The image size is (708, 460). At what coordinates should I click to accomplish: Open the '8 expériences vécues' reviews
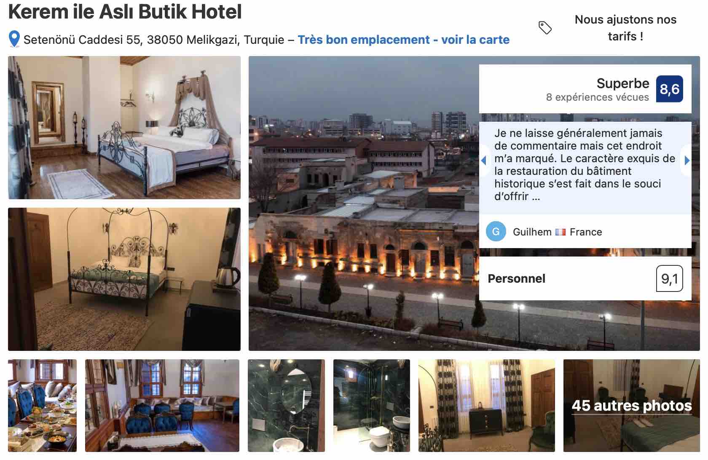click(597, 97)
